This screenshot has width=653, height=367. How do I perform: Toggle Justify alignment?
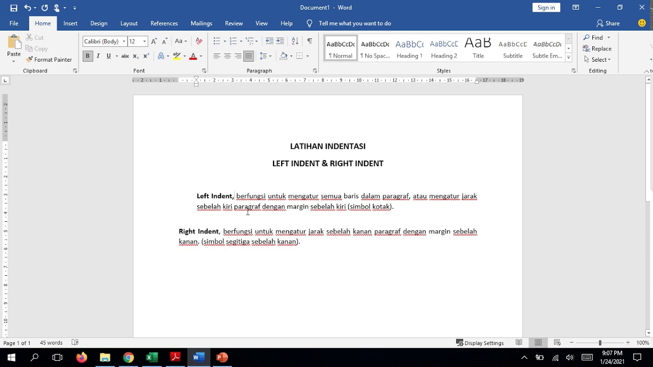(248, 56)
